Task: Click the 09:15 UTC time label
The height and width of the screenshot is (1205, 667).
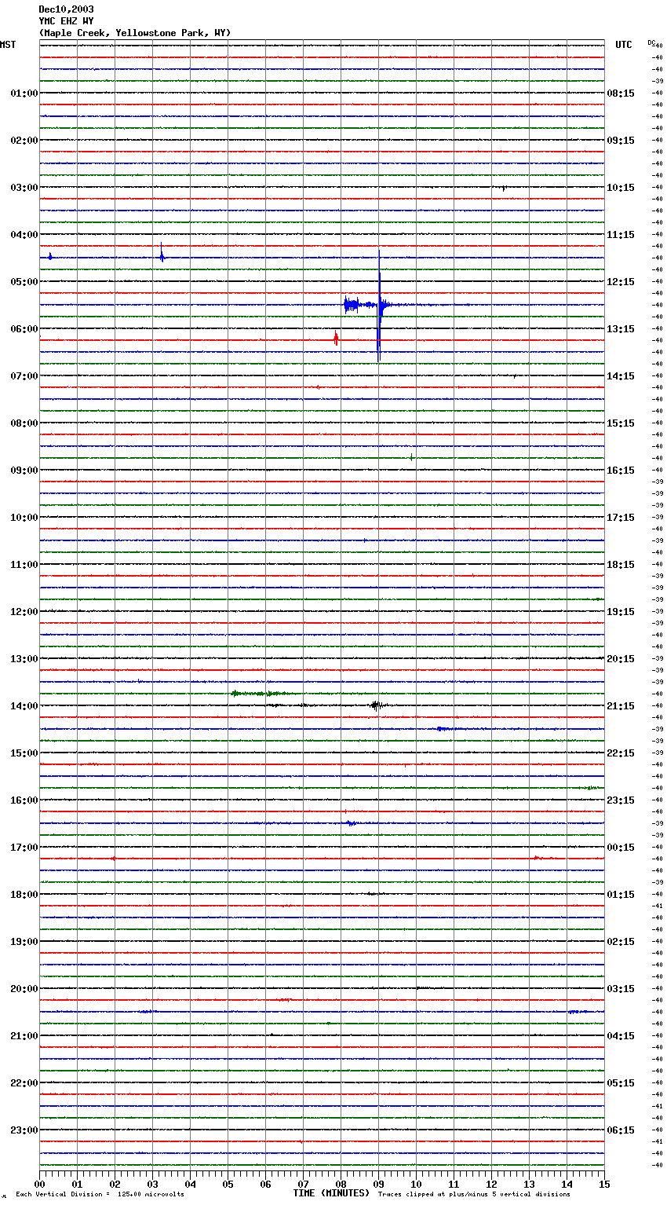Action: (x=621, y=141)
